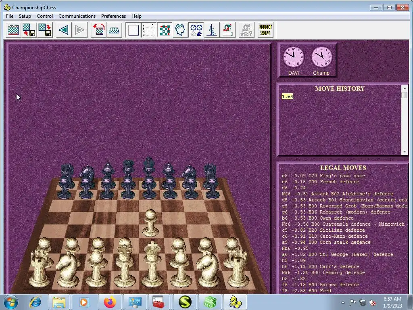Toggle the chess clocks toolbar icon
Viewport: 413px width, 310px height.
pos(196,30)
